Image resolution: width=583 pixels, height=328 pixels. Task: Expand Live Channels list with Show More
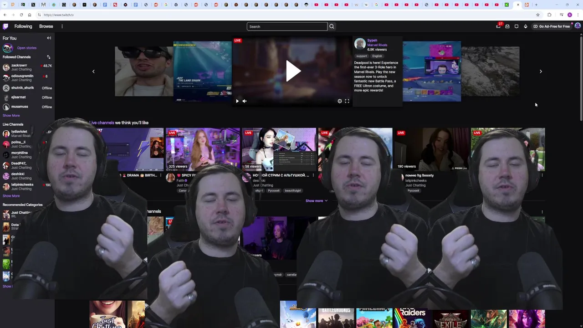click(x=11, y=196)
